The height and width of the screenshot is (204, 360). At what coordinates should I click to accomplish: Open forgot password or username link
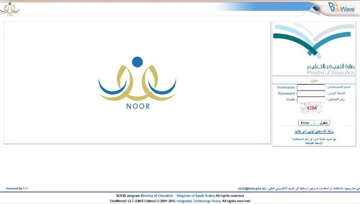click(x=314, y=139)
